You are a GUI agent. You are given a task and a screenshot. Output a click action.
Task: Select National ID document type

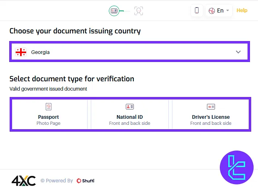[130, 114]
